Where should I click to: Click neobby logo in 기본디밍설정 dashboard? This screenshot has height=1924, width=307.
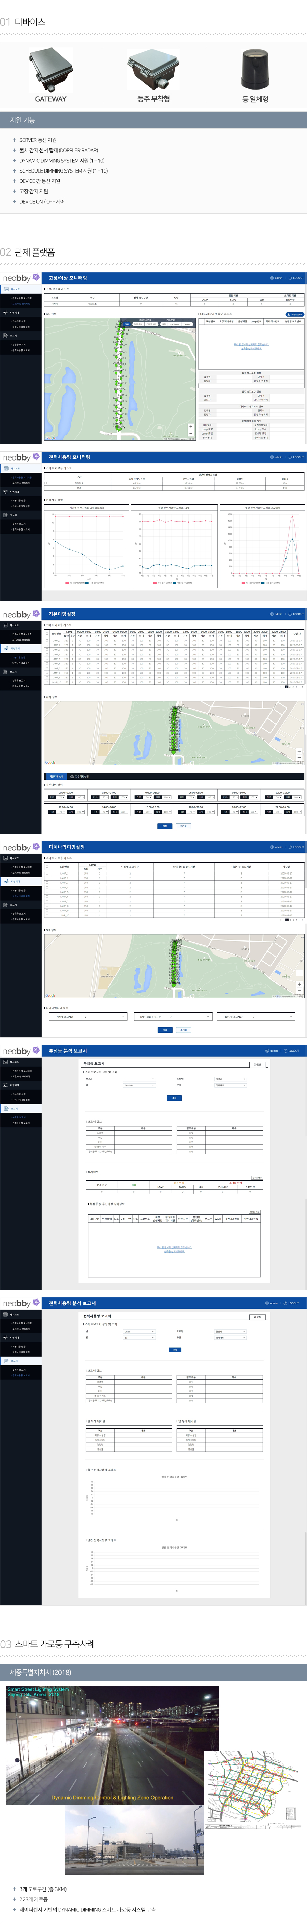click(21, 614)
